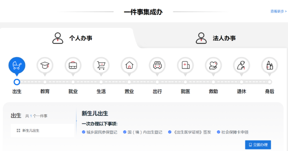Open the 教育 stage label

coord(45,91)
